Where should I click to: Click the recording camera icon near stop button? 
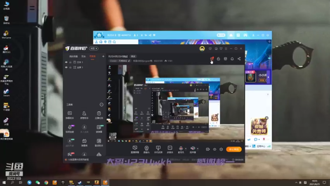tap(208, 149)
